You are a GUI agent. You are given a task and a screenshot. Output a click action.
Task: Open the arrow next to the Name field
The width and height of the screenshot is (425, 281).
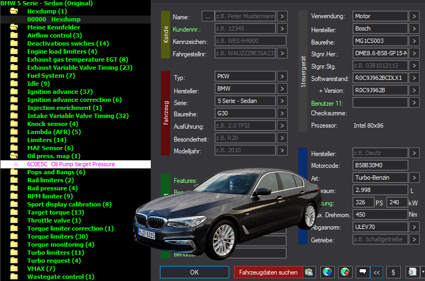pyautogui.click(x=282, y=16)
